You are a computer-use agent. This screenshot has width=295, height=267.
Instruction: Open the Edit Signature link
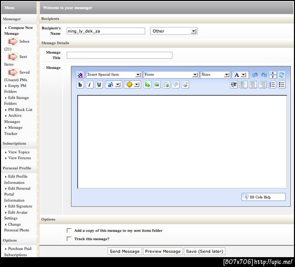(x=20, y=206)
